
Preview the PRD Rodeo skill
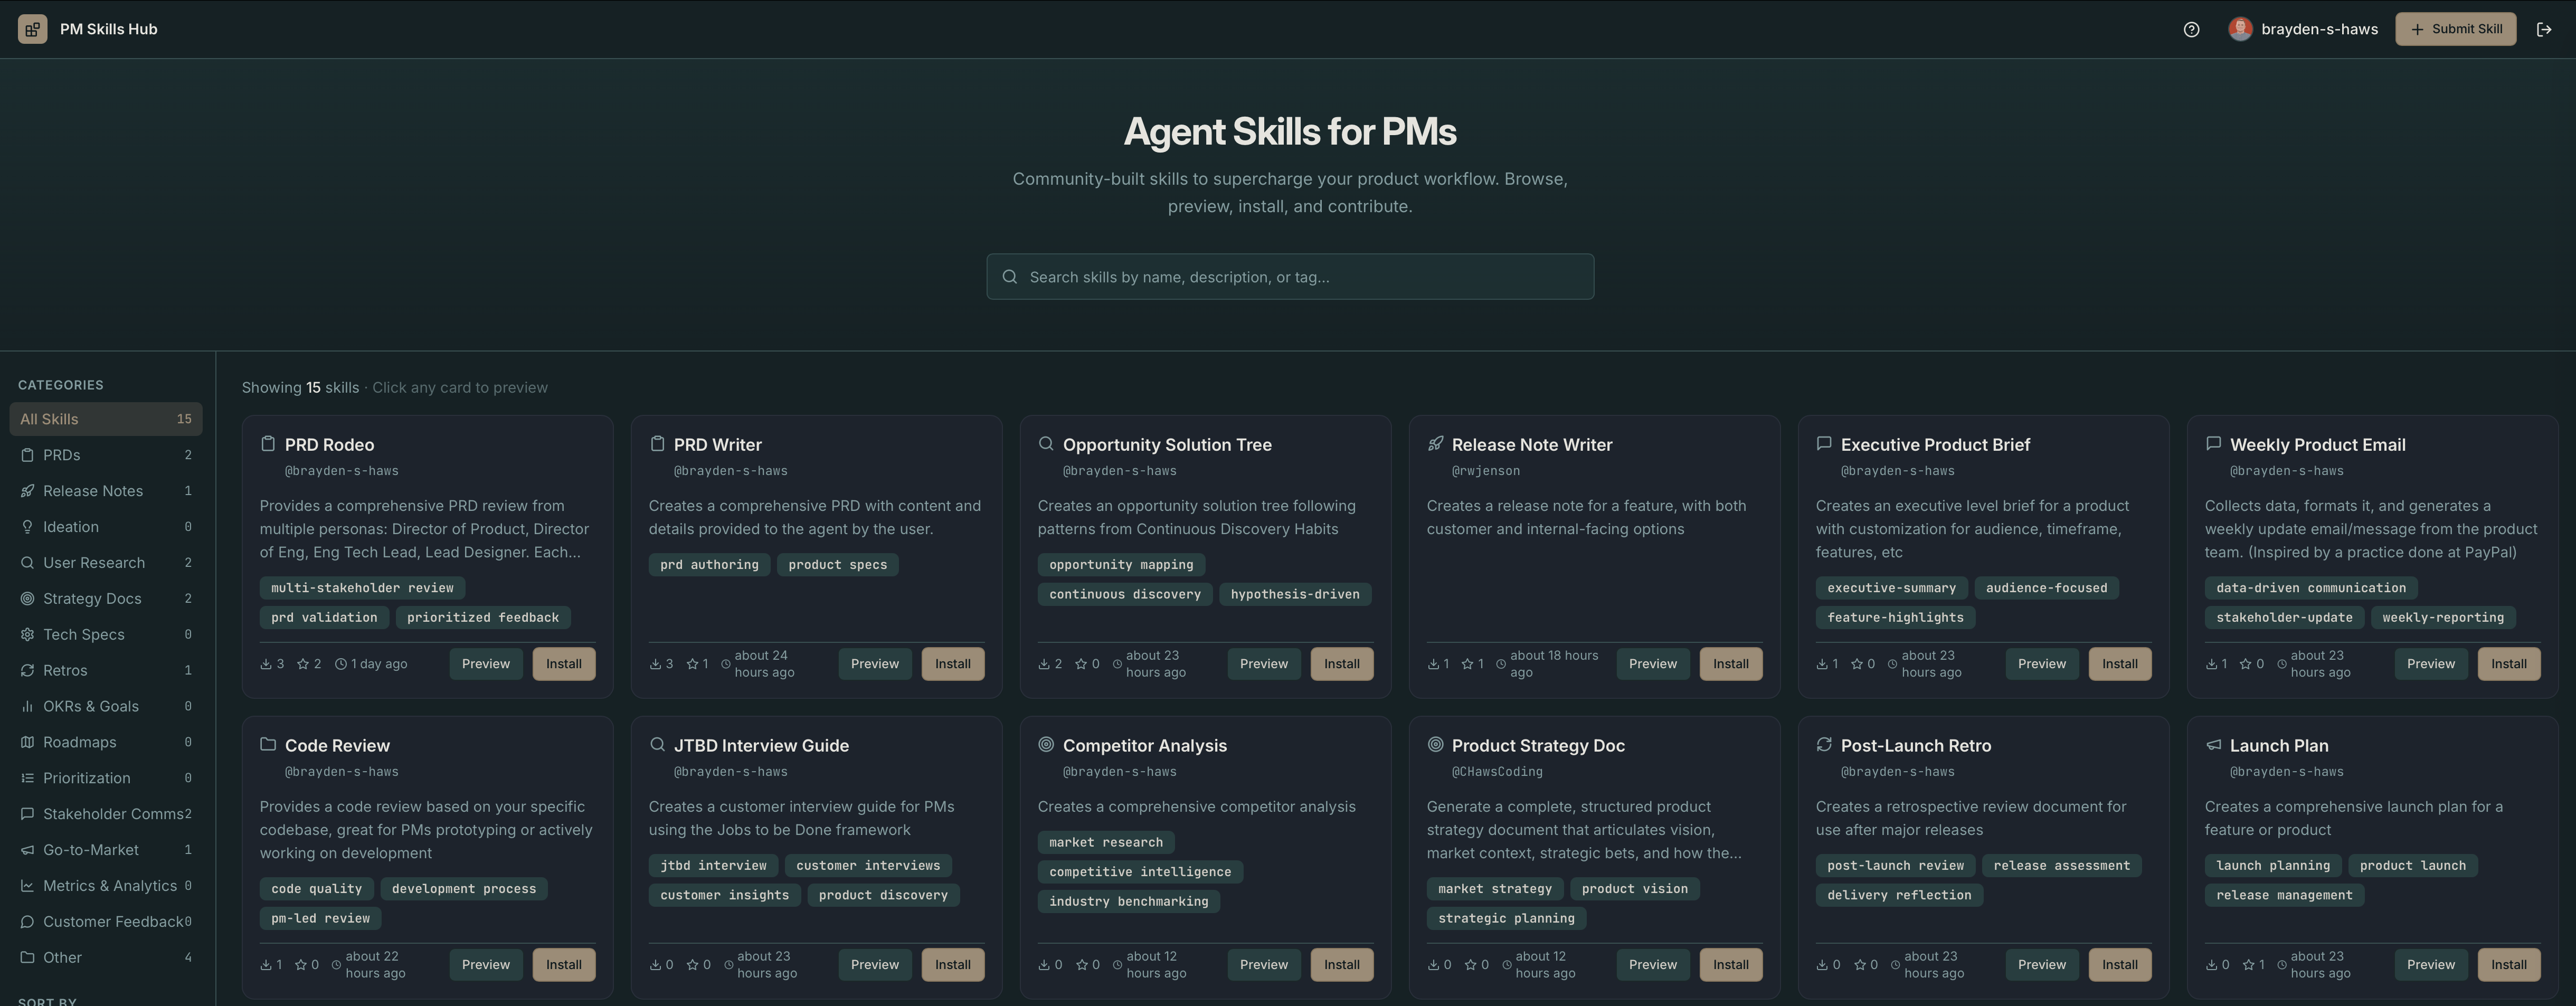coord(486,663)
